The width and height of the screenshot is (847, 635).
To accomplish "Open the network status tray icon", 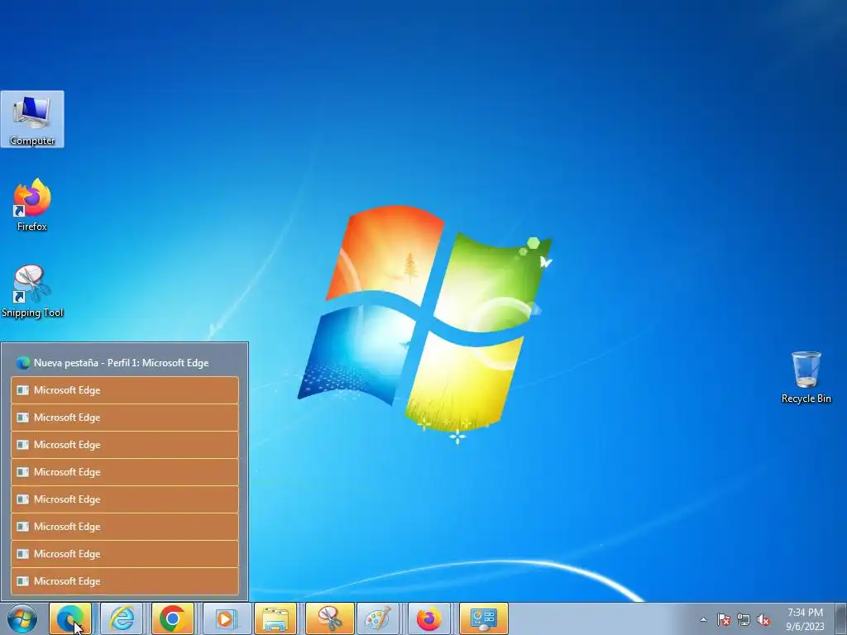I will [x=744, y=619].
